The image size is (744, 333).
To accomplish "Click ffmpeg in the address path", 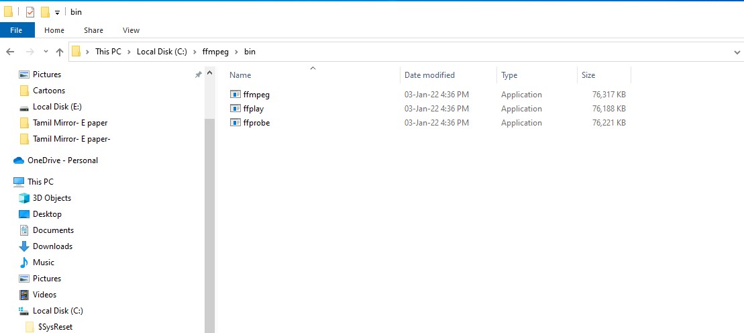I will (216, 52).
